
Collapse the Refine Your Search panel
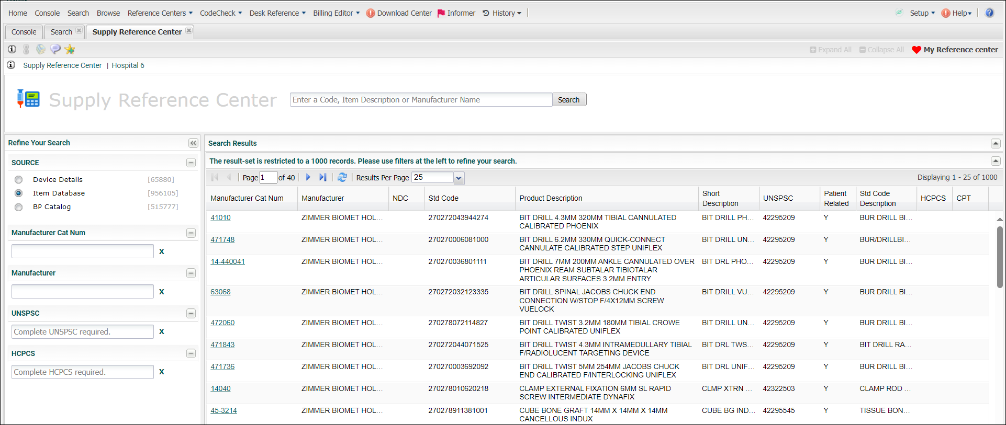[x=193, y=143]
